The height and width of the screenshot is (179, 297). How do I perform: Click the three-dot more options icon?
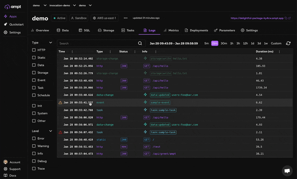tap(125, 18)
